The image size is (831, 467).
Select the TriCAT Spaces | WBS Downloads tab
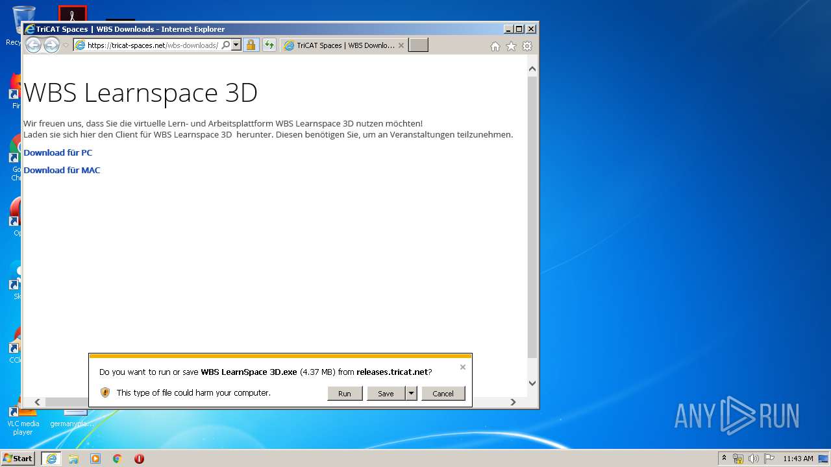(345, 45)
